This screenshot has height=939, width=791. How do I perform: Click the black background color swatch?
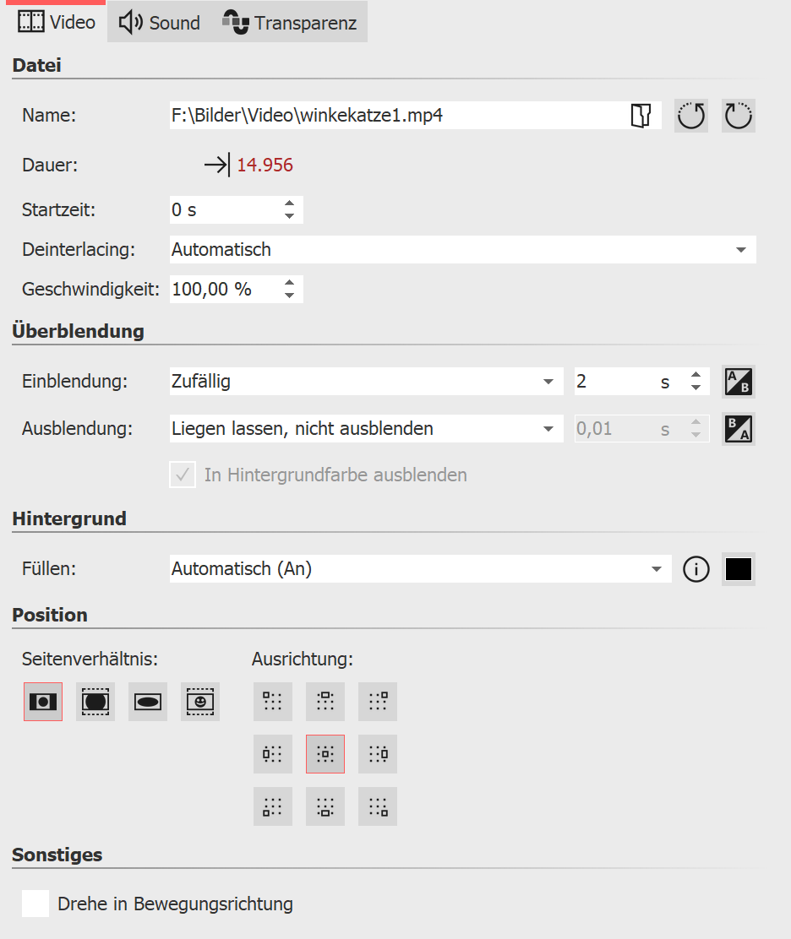(x=739, y=570)
